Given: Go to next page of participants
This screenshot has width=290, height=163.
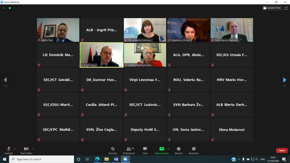Looking at the screenshot, I should coord(284,80).
